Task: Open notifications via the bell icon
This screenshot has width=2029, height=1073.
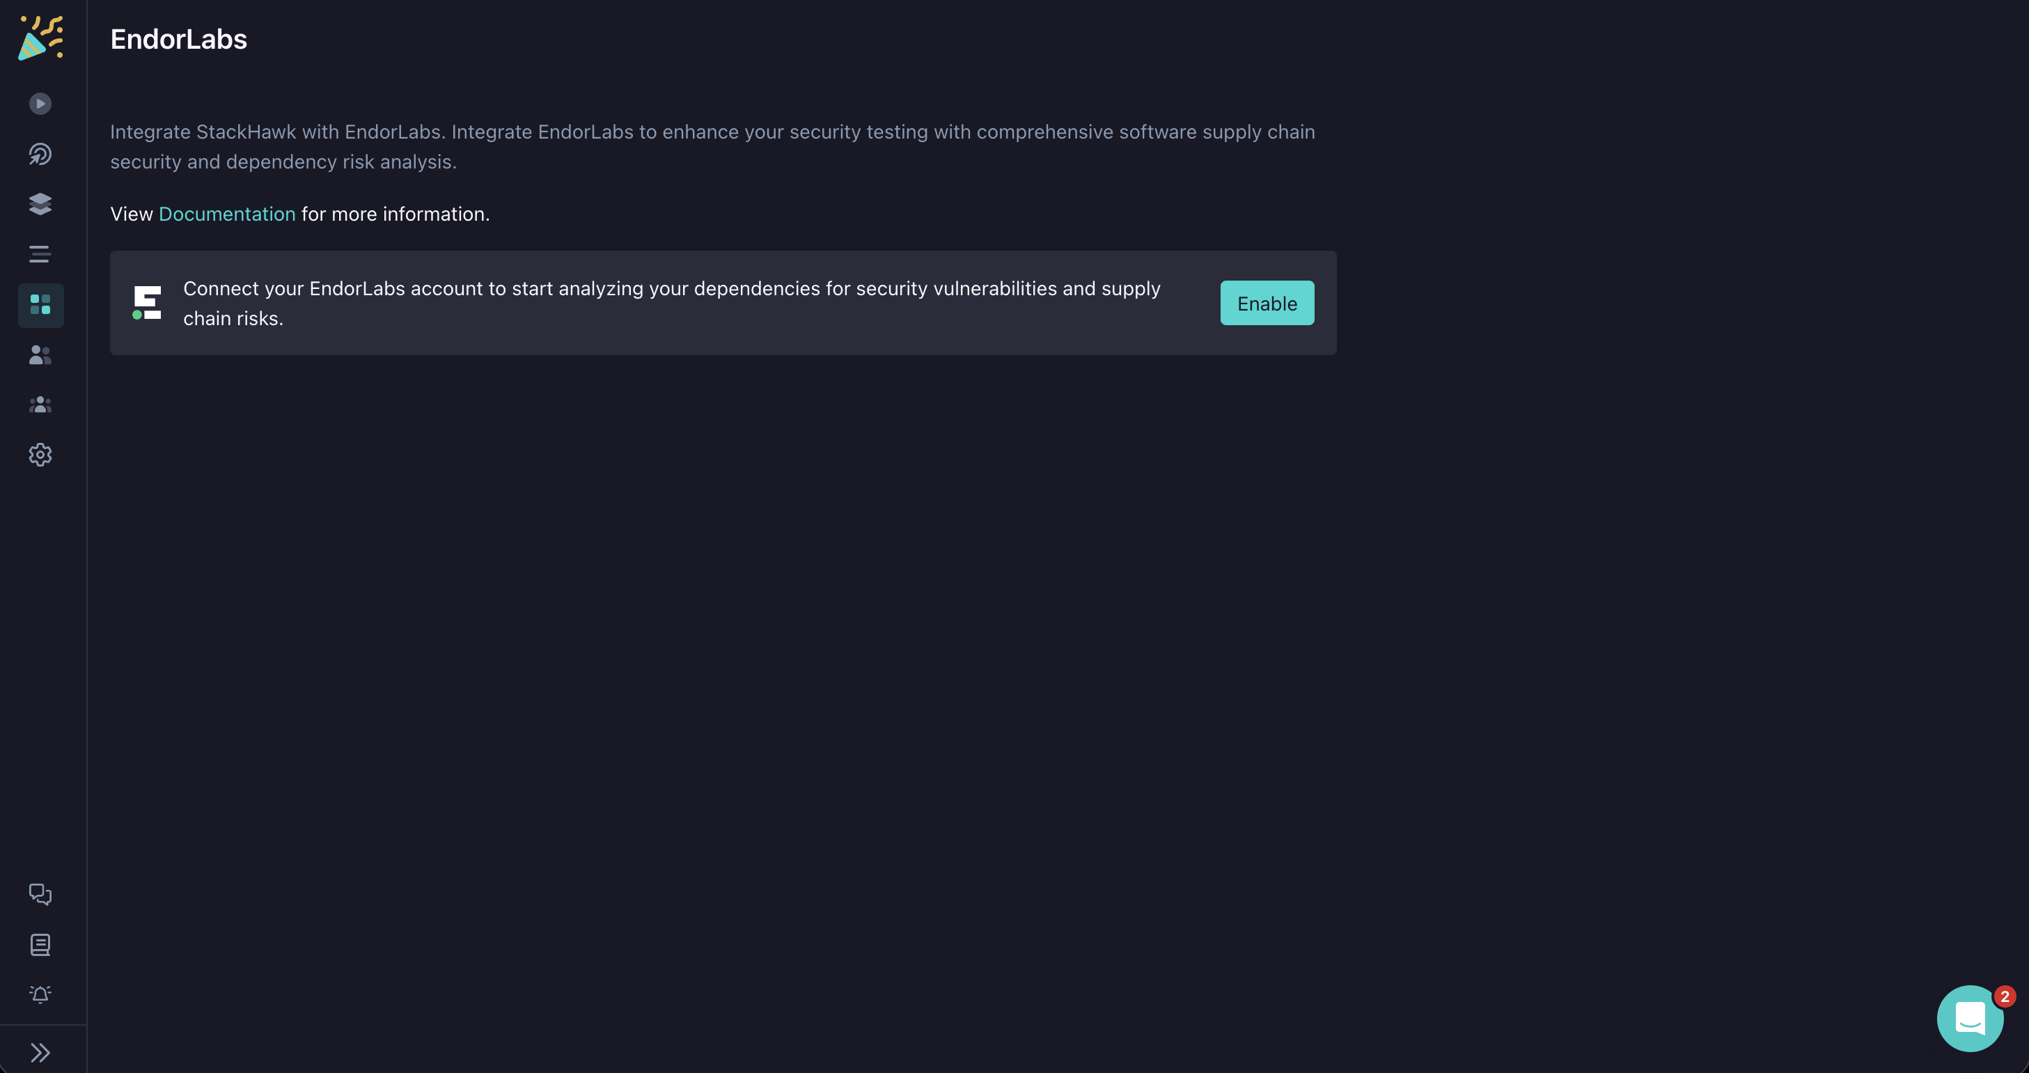Action: pyautogui.click(x=40, y=994)
